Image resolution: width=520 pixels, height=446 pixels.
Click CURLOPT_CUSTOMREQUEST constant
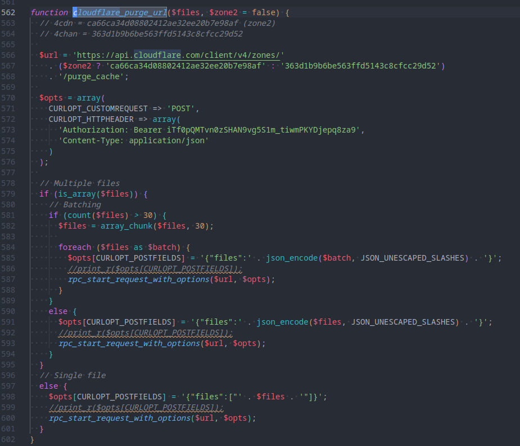pyautogui.click(x=98, y=108)
